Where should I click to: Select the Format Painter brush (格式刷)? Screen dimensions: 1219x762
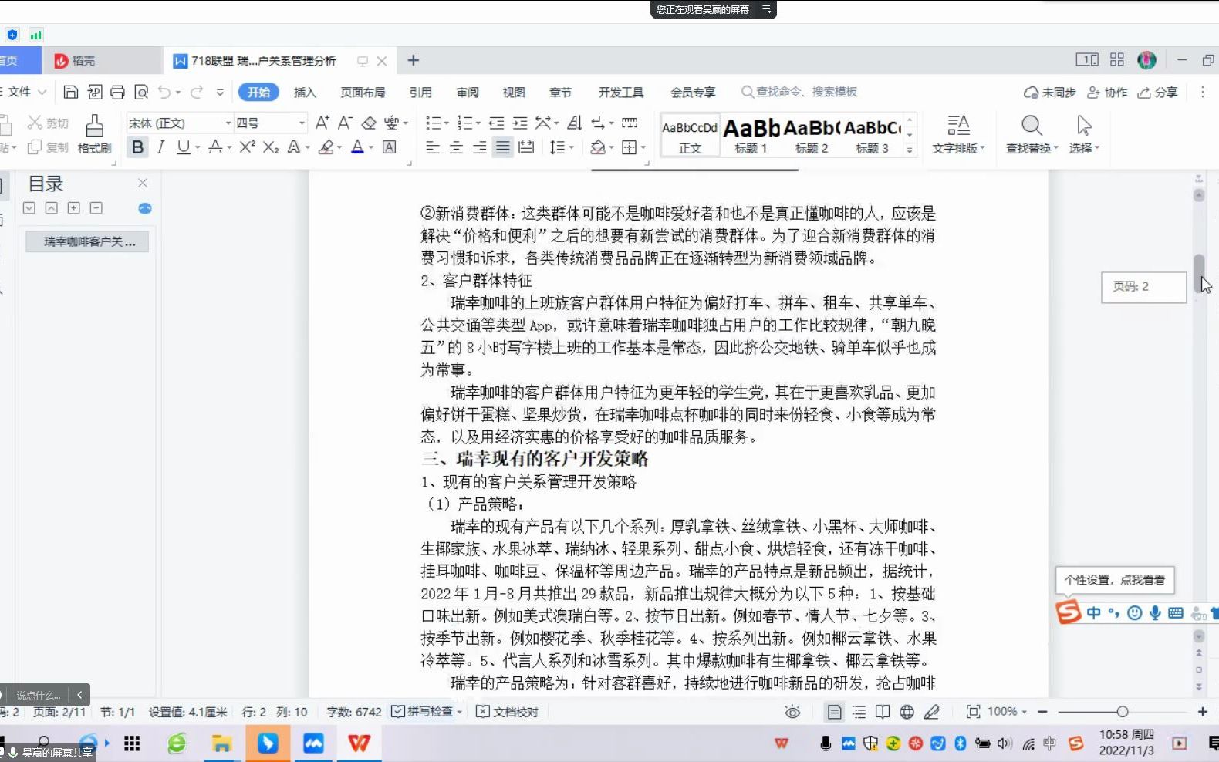tap(94, 135)
